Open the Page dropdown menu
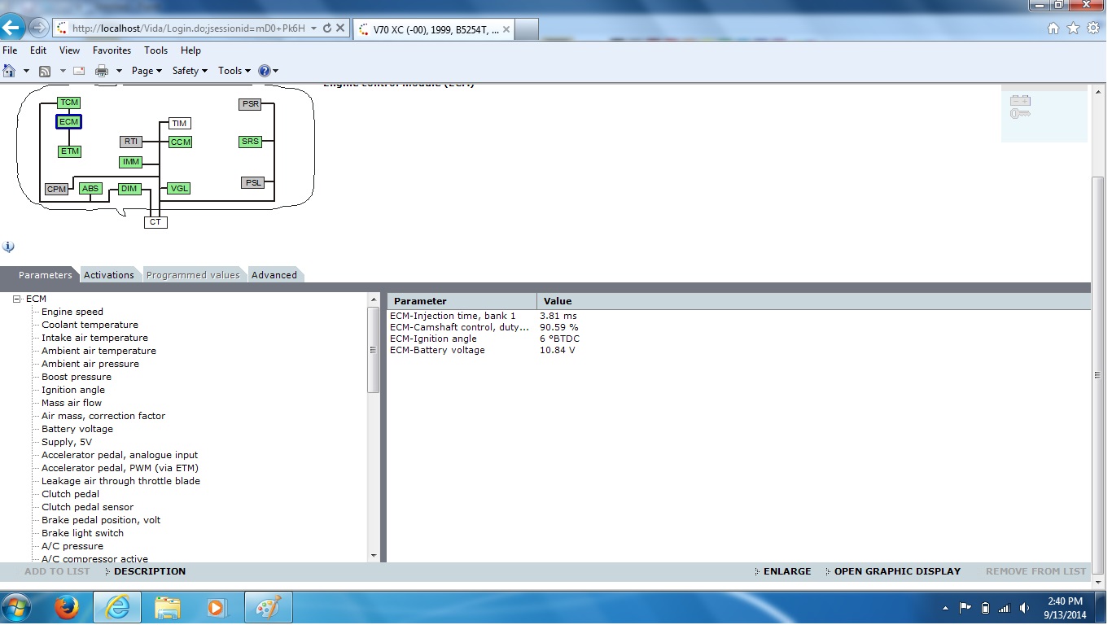This screenshot has height=625, width=1112. tap(147, 71)
